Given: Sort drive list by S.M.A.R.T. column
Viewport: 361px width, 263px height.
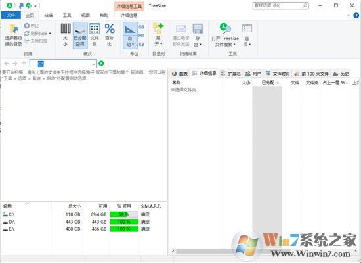Looking at the screenshot, I should tap(151, 206).
